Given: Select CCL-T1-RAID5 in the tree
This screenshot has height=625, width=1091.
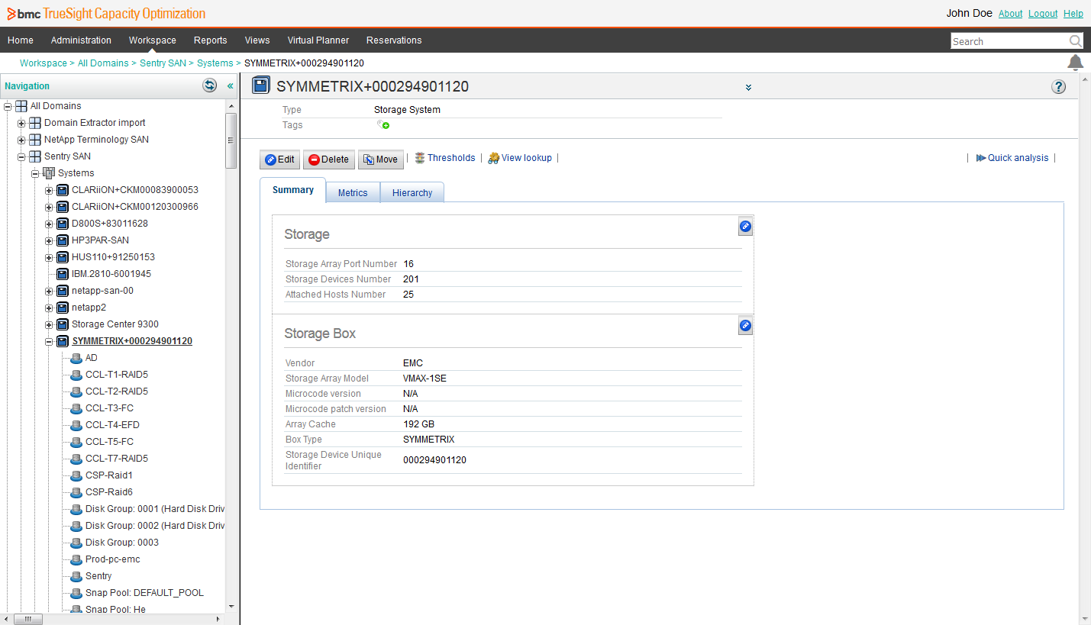Looking at the screenshot, I should click(117, 375).
